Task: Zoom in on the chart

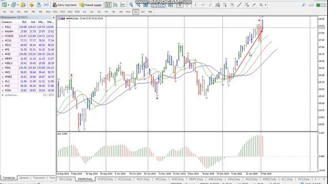Action: click(x=131, y=5)
